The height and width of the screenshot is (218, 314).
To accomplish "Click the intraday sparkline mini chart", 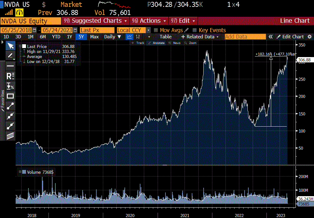I will [114, 5].
